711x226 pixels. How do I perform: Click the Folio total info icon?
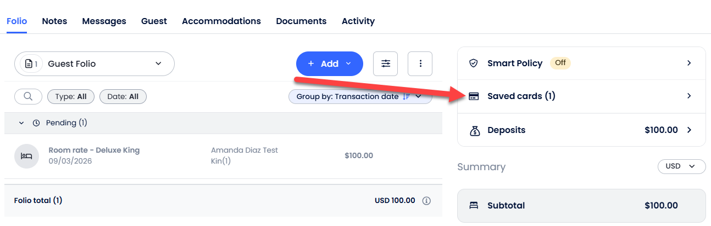coord(426,201)
